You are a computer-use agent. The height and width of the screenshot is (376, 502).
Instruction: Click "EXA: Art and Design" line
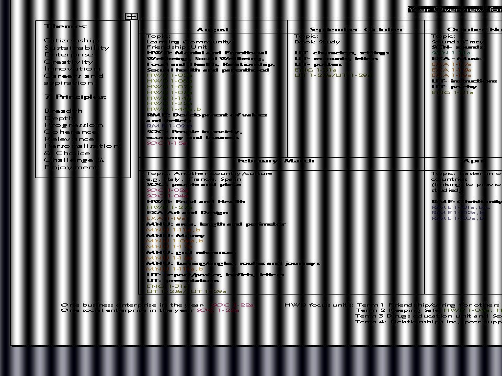[x=187, y=213]
